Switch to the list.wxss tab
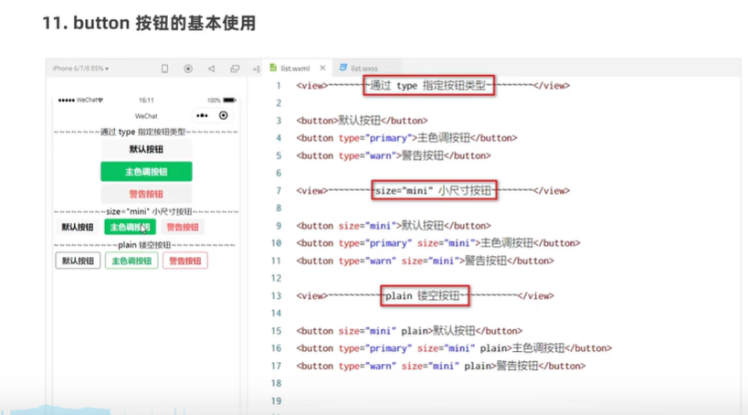The height and width of the screenshot is (415, 748). tap(364, 69)
